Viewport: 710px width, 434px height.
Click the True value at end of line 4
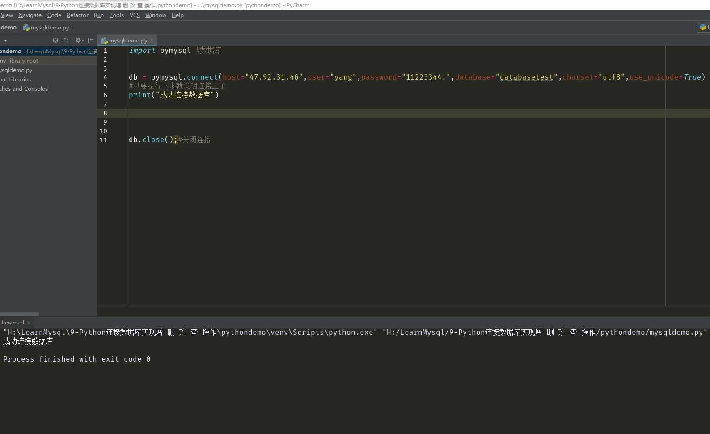click(x=692, y=77)
